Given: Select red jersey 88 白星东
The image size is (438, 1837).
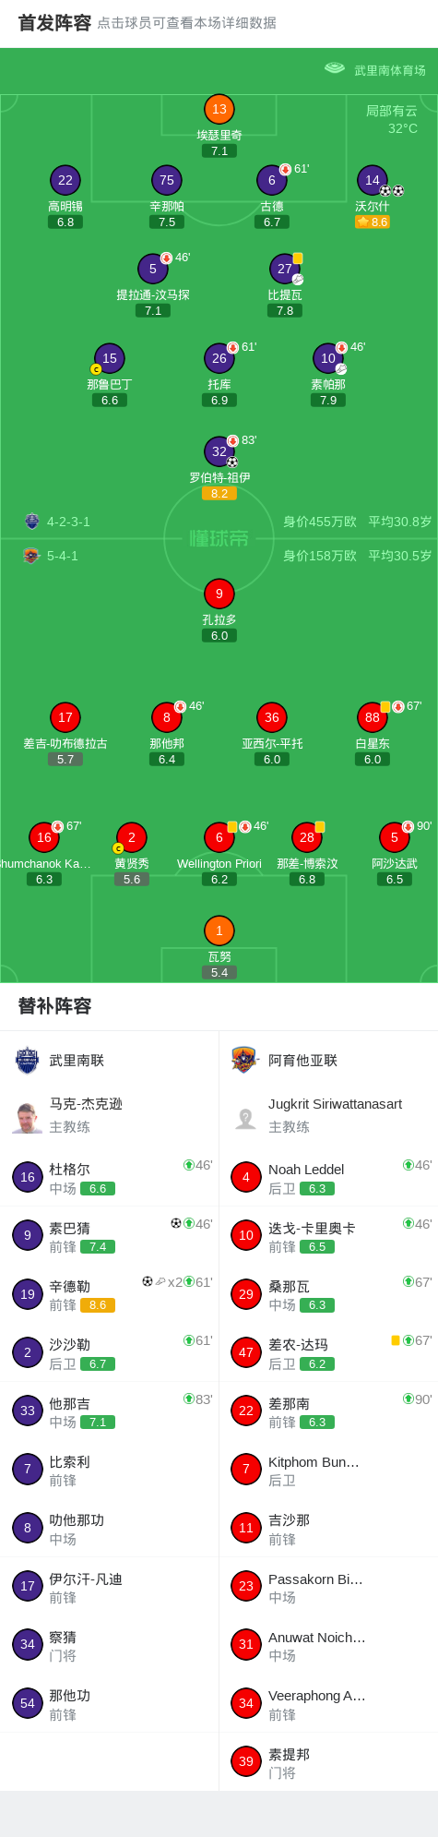Looking at the screenshot, I should pos(373,717).
